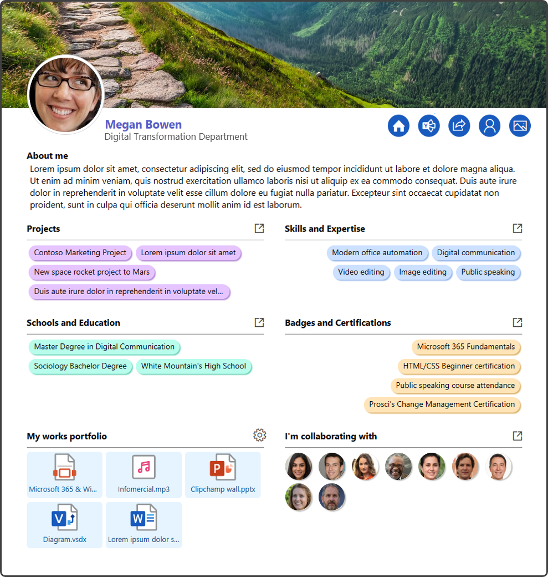Viewport: 548px width, 577px height.
Task: Open the Infomercial.mp3 audio file
Action: pos(144,475)
